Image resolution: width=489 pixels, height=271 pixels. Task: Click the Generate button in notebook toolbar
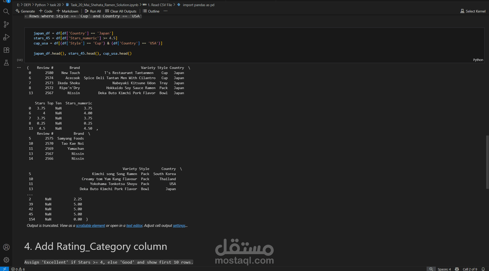(25, 11)
